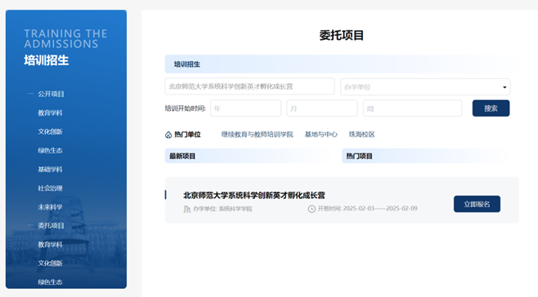538x297 pixels.
Task: Open project 北京师范大学系统科学创新英才孵化成长营 title
Action: (x=254, y=195)
